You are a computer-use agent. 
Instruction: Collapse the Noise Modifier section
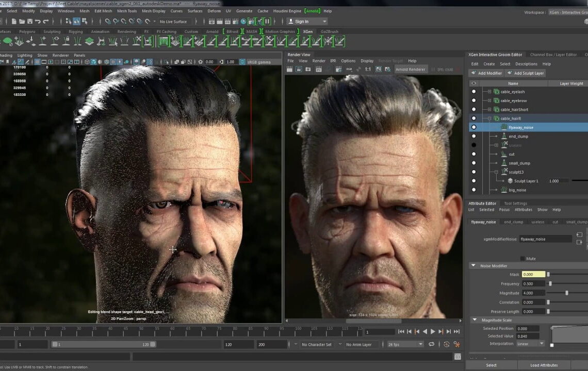pos(474,266)
